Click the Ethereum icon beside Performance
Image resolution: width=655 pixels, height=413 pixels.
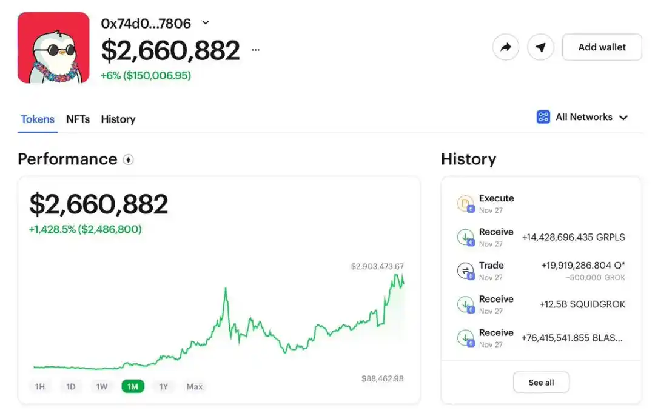point(128,159)
